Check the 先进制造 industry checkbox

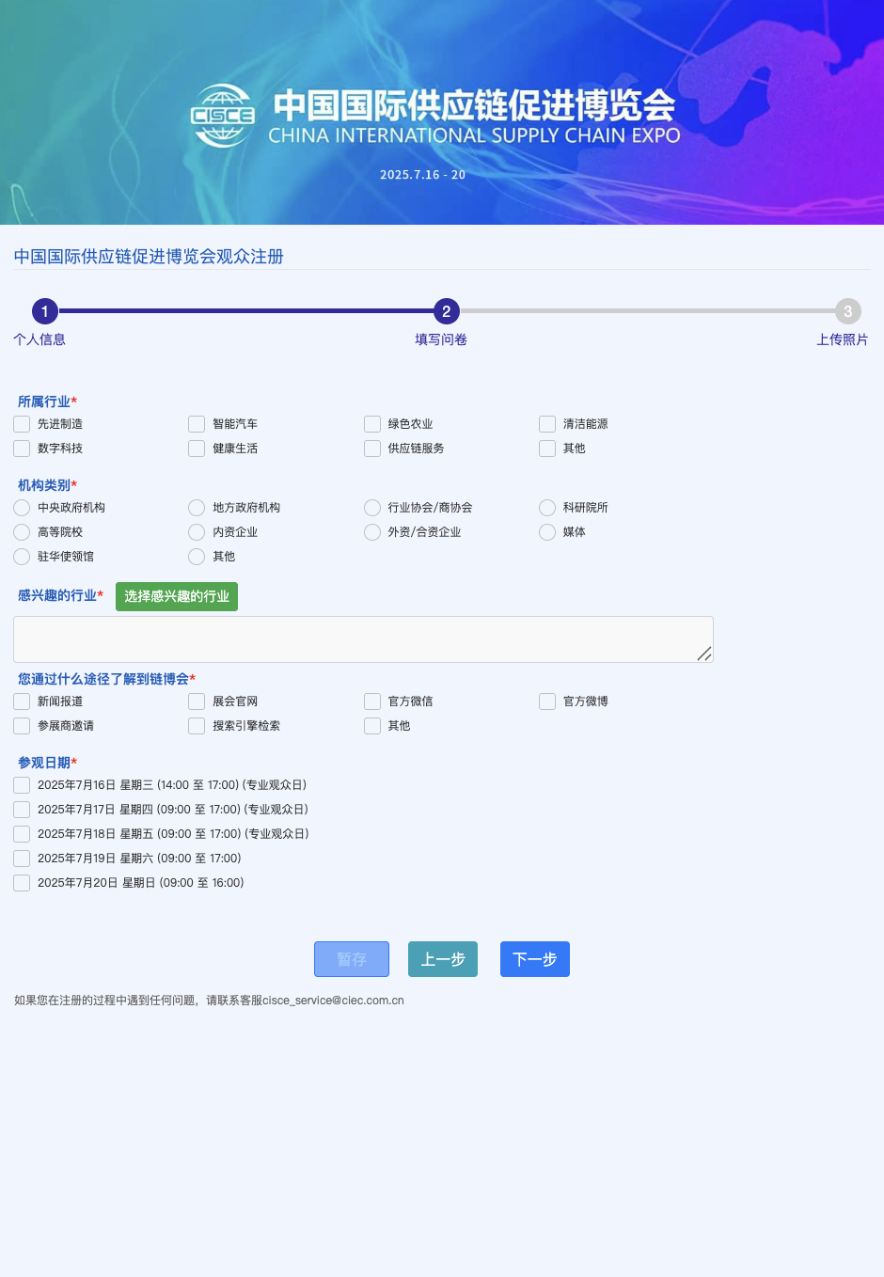pyautogui.click(x=22, y=424)
